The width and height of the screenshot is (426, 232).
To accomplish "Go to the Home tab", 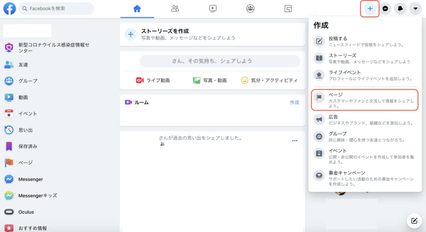I will coord(137,9).
